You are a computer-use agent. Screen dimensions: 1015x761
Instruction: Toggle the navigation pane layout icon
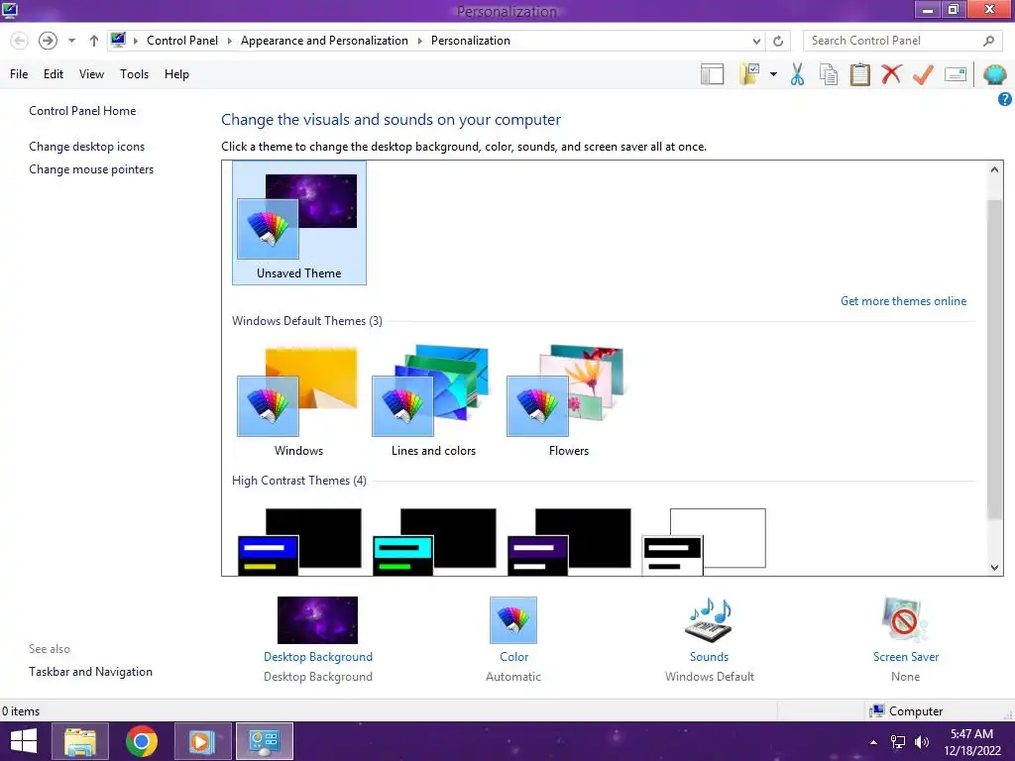(712, 74)
